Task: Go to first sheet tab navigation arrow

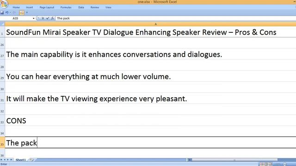Action: tap(1, 160)
